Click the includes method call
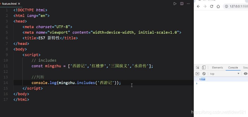Screen dimensions: 248x117 [x=86, y=83]
